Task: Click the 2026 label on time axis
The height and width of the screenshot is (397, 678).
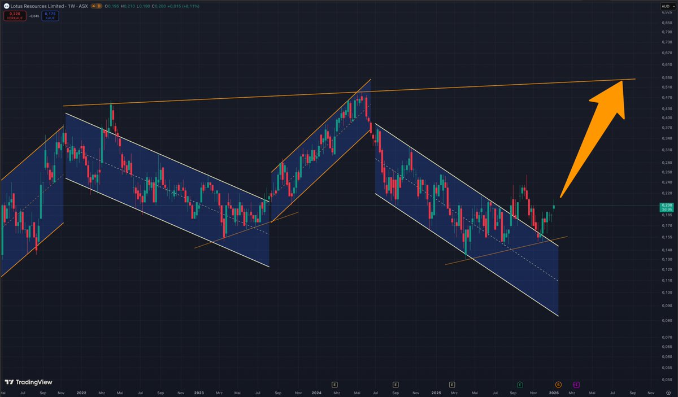Action: point(554,392)
